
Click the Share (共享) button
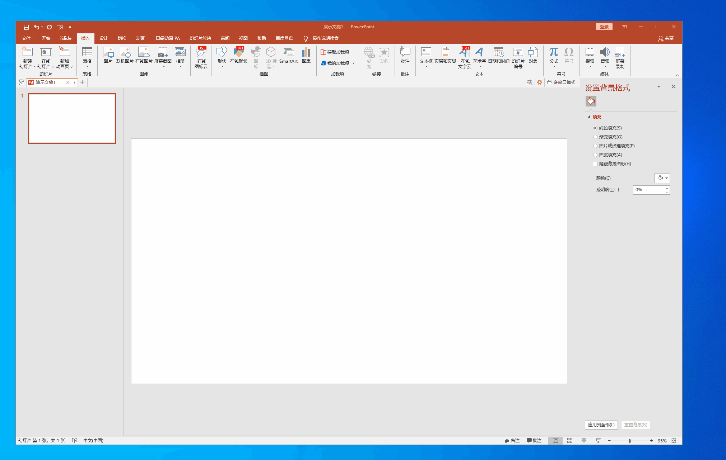[666, 38]
